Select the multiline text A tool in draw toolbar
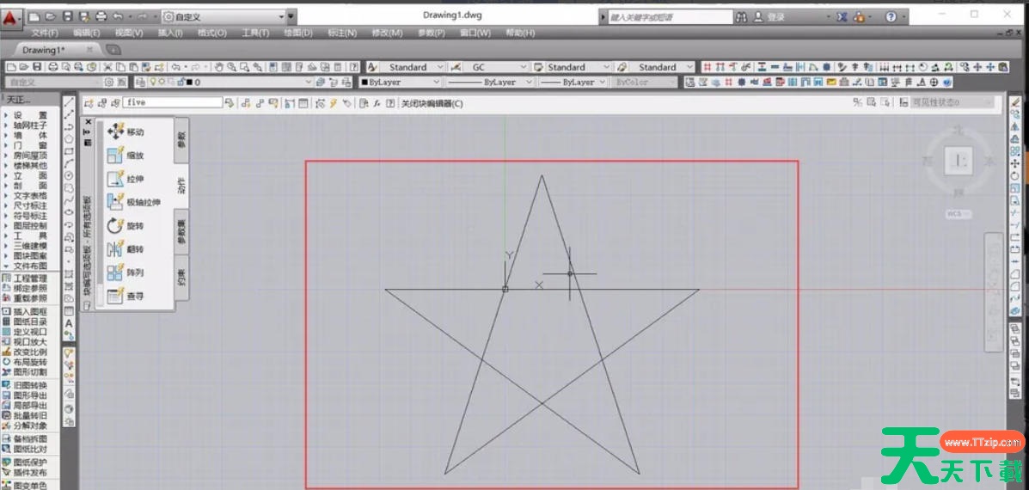 click(x=69, y=323)
